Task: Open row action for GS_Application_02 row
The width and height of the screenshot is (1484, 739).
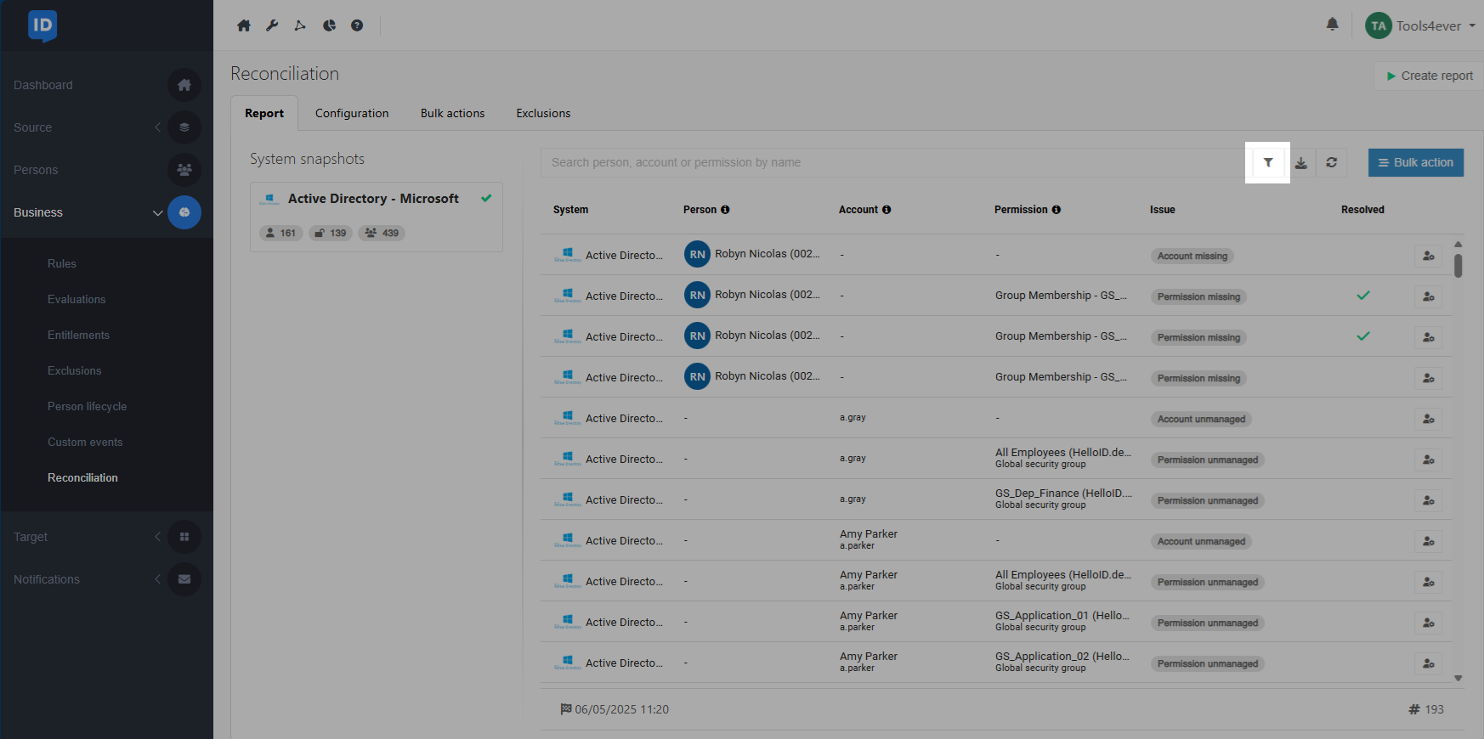Action: pyautogui.click(x=1429, y=663)
